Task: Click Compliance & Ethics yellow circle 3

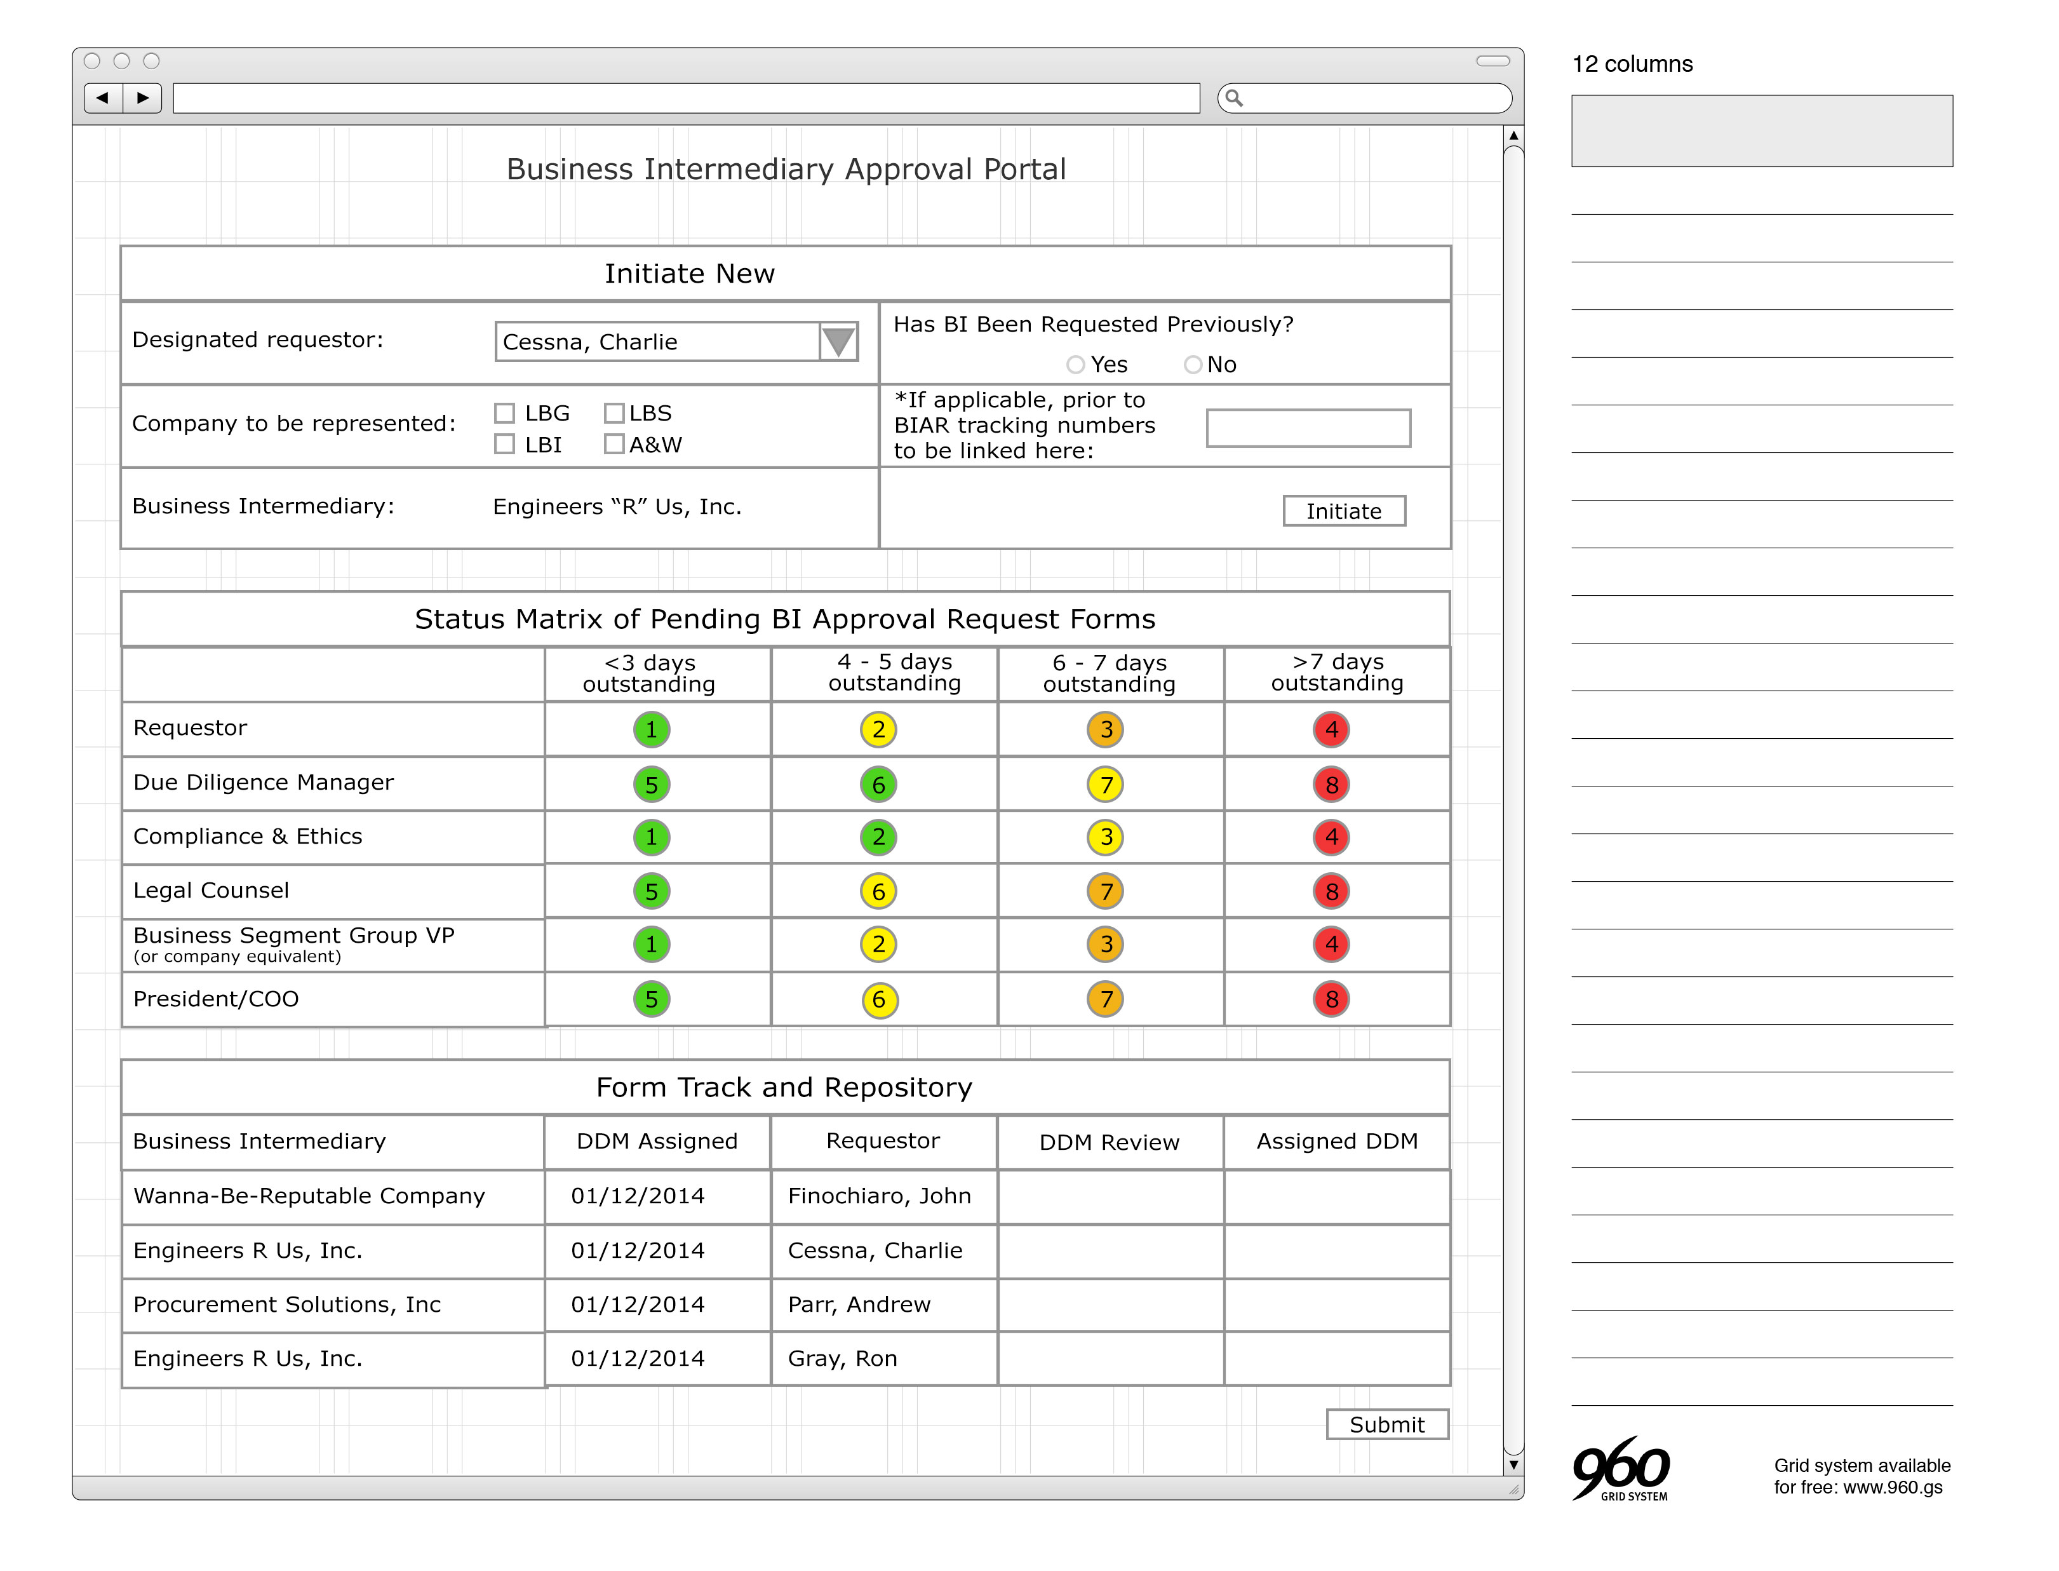Action: click(1106, 837)
